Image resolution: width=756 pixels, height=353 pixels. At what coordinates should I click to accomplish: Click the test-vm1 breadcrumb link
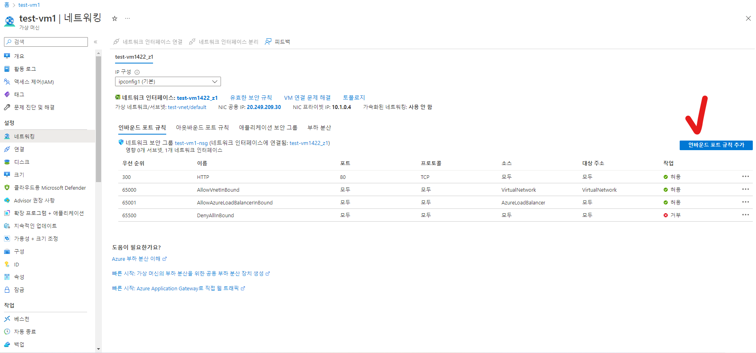29,5
